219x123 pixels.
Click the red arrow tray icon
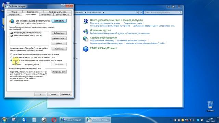[190, 120]
